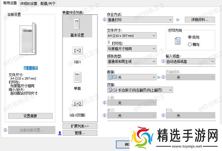Click the current settings page preview image

click(x=28, y=38)
